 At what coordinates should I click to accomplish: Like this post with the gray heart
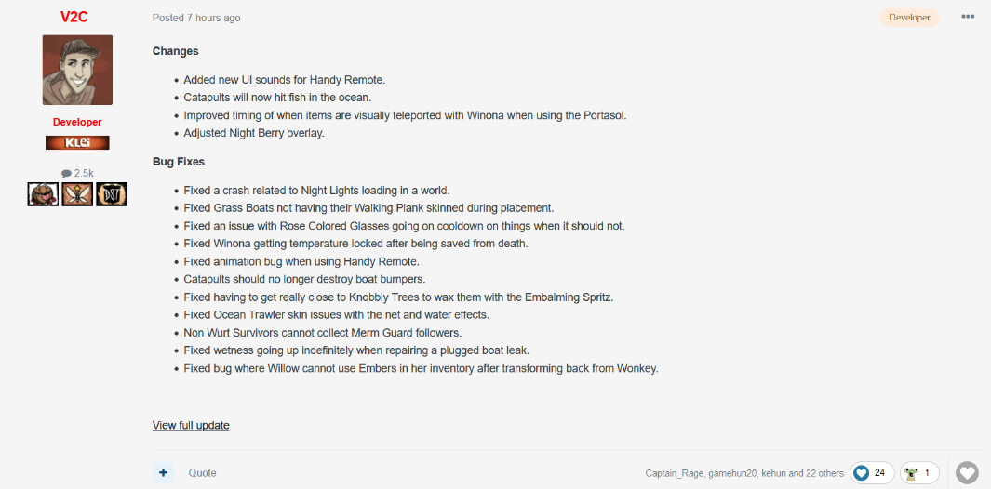(968, 472)
